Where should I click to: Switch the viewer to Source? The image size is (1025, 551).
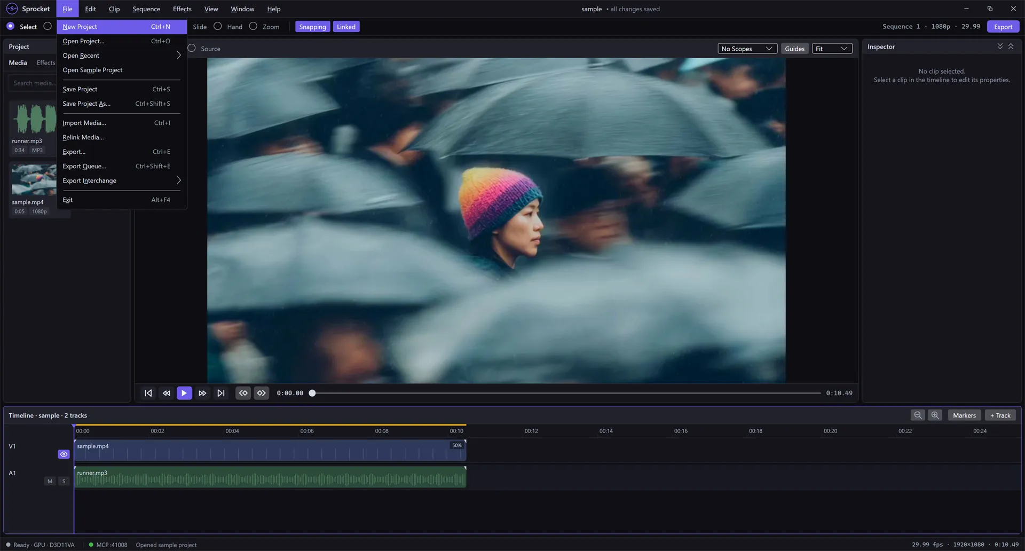192,48
